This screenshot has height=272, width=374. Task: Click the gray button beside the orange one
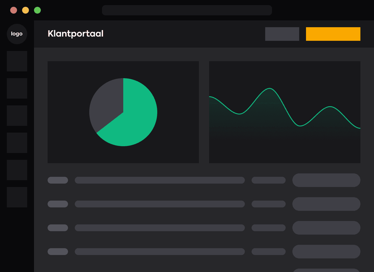(282, 34)
